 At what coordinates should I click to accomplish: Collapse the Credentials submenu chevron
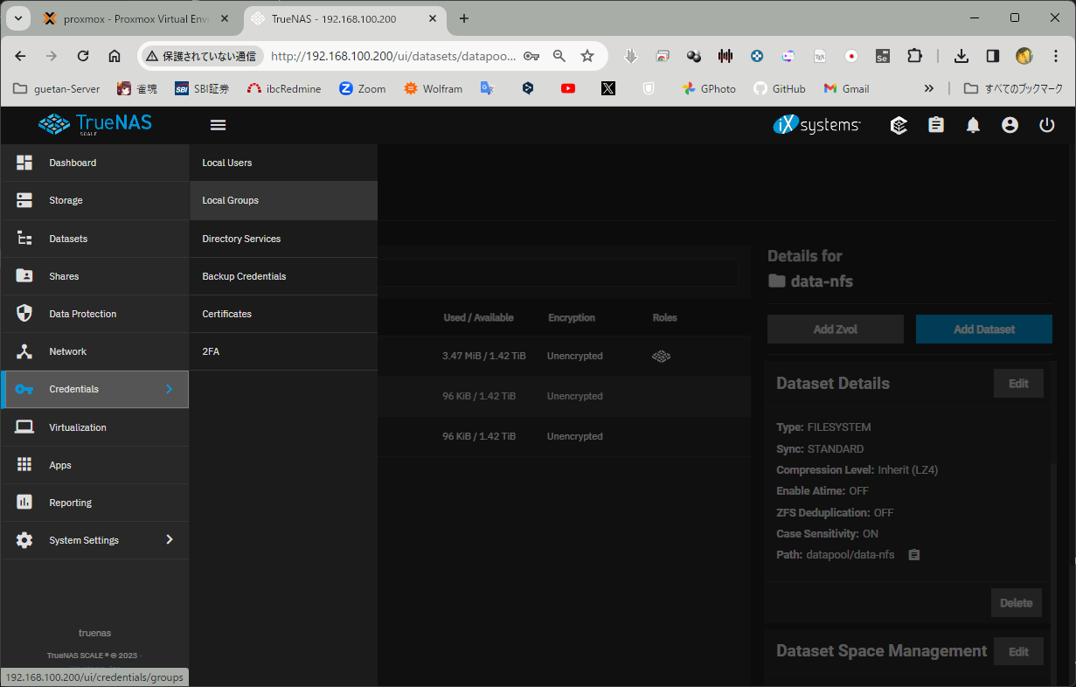(x=170, y=389)
